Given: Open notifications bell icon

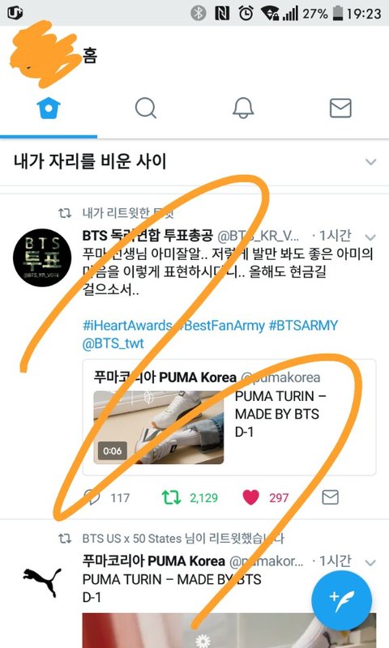Looking at the screenshot, I should click(x=243, y=109).
